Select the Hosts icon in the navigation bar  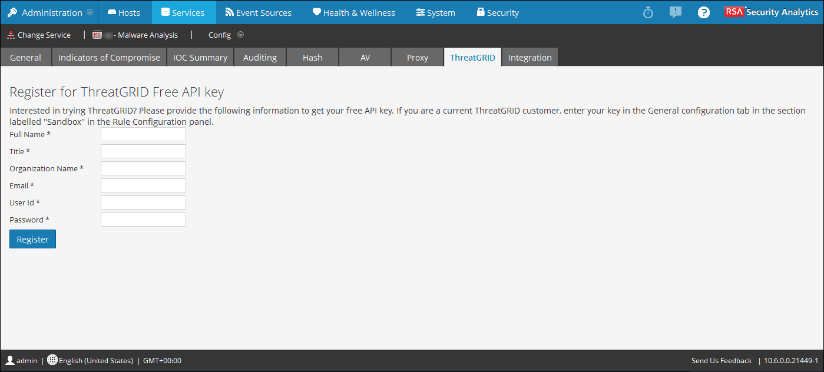click(x=112, y=12)
